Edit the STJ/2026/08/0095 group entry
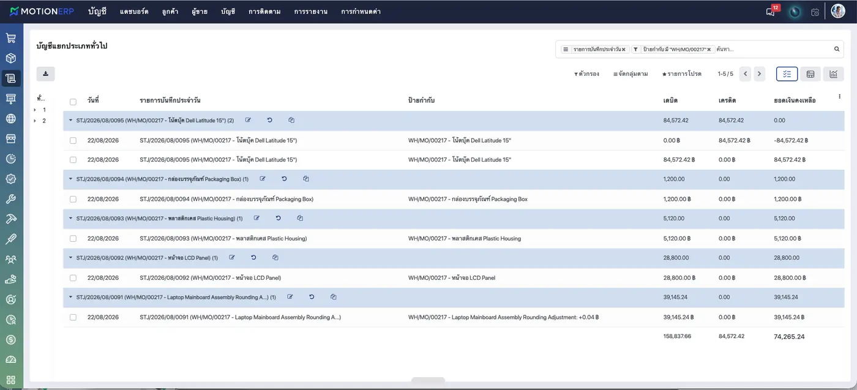Image resolution: width=857 pixels, height=390 pixels. (248, 120)
